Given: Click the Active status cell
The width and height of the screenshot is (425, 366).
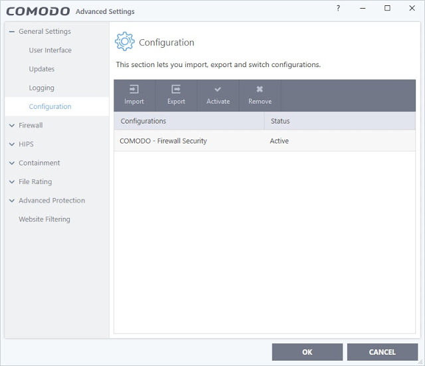Looking at the screenshot, I should point(279,141).
